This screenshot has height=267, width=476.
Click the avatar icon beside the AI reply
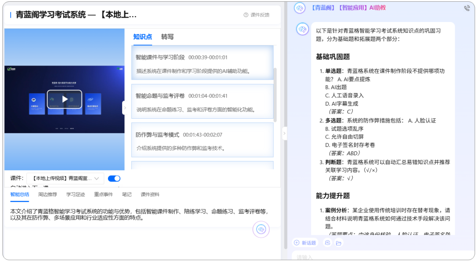point(303,30)
